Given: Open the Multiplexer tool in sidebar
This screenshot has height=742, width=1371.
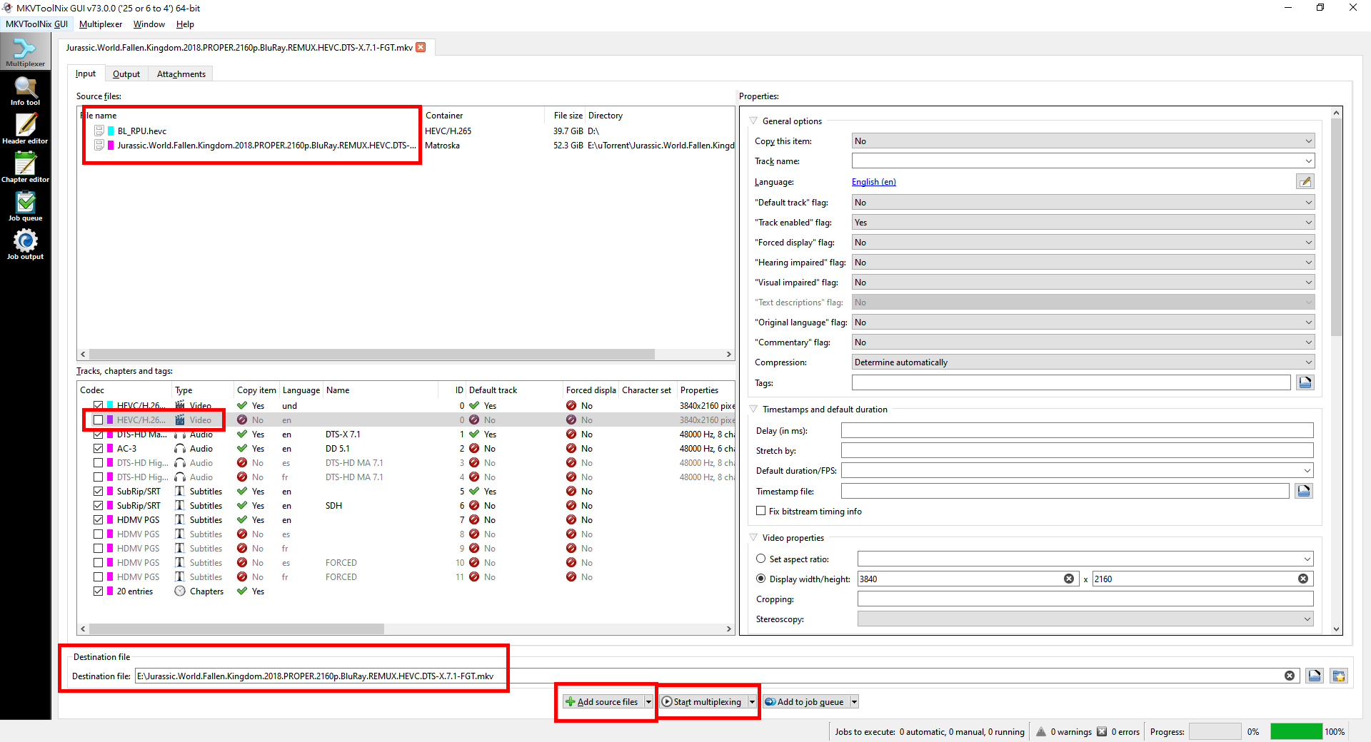Looking at the screenshot, I should [25, 52].
